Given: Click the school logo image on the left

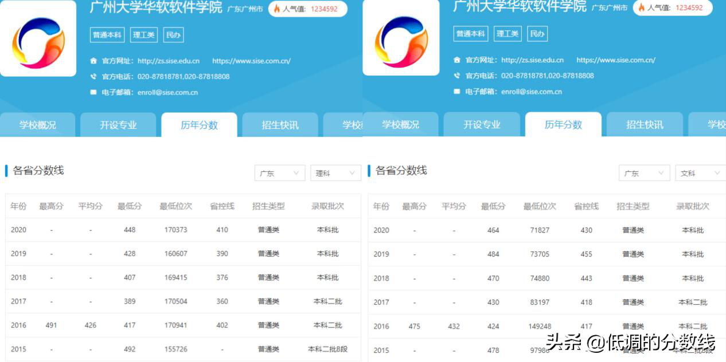Looking at the screenshot, I should (x=38, y=37).
